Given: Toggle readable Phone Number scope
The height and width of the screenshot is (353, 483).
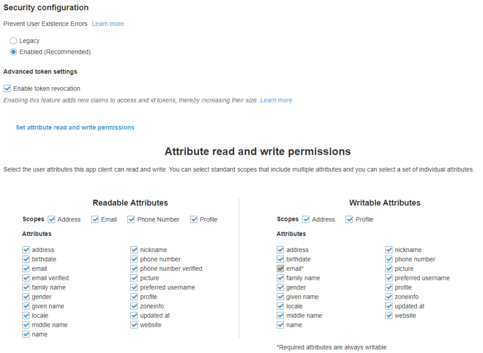Looking at the screenshot, I should [x=131, y=219].
